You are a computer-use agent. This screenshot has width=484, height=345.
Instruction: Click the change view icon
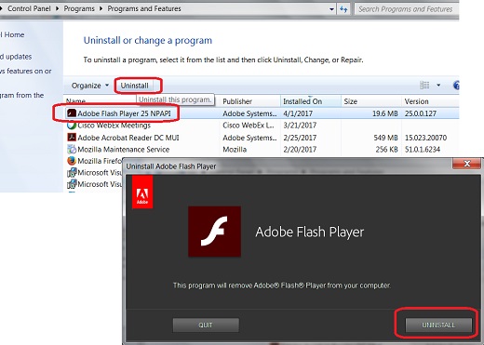424,86
